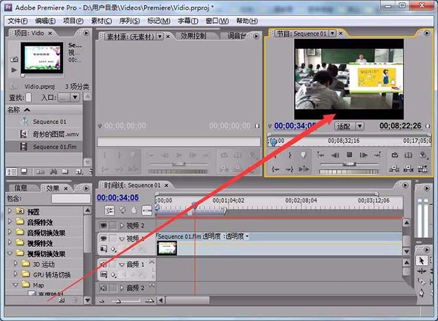Screen dimensions: 438x321
Task: Go to next marker in Program monitor
Action: (x=377, y=155)
